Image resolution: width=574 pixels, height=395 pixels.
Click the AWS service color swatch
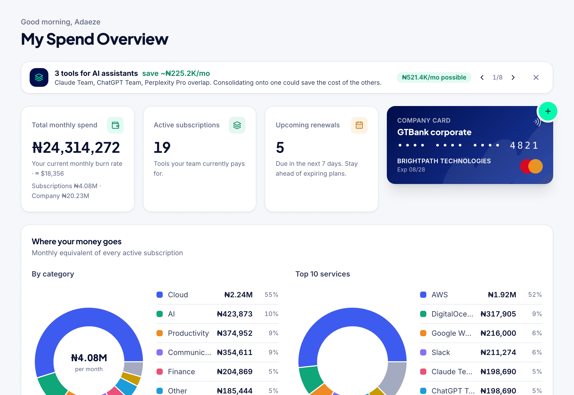[423, 295]
